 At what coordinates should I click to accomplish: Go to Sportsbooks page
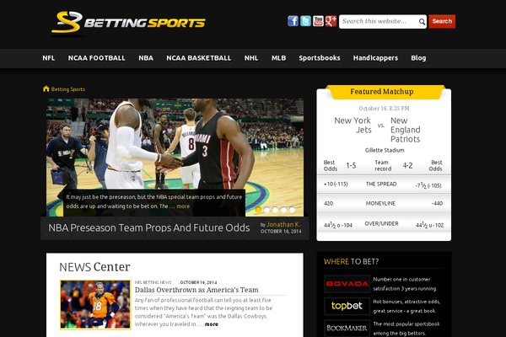[x=319, y=58]
